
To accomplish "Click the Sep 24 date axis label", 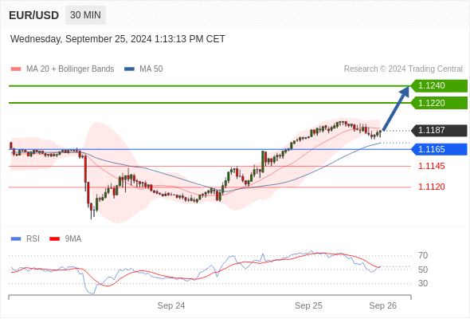I will pyautogui.click(x=171, y=305).
